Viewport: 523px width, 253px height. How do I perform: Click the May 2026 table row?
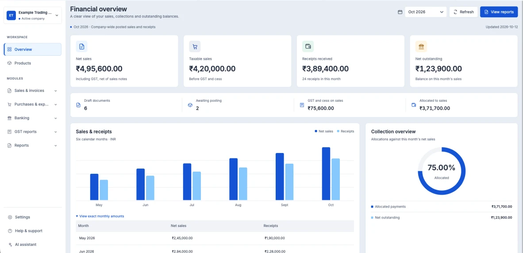click(215, 238)
